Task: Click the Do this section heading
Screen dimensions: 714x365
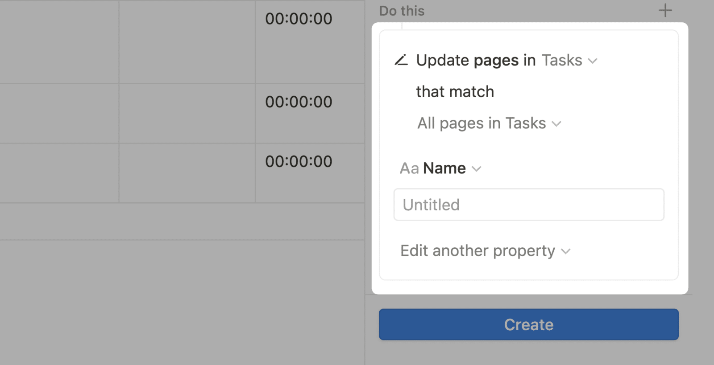Action: [402, 11]
